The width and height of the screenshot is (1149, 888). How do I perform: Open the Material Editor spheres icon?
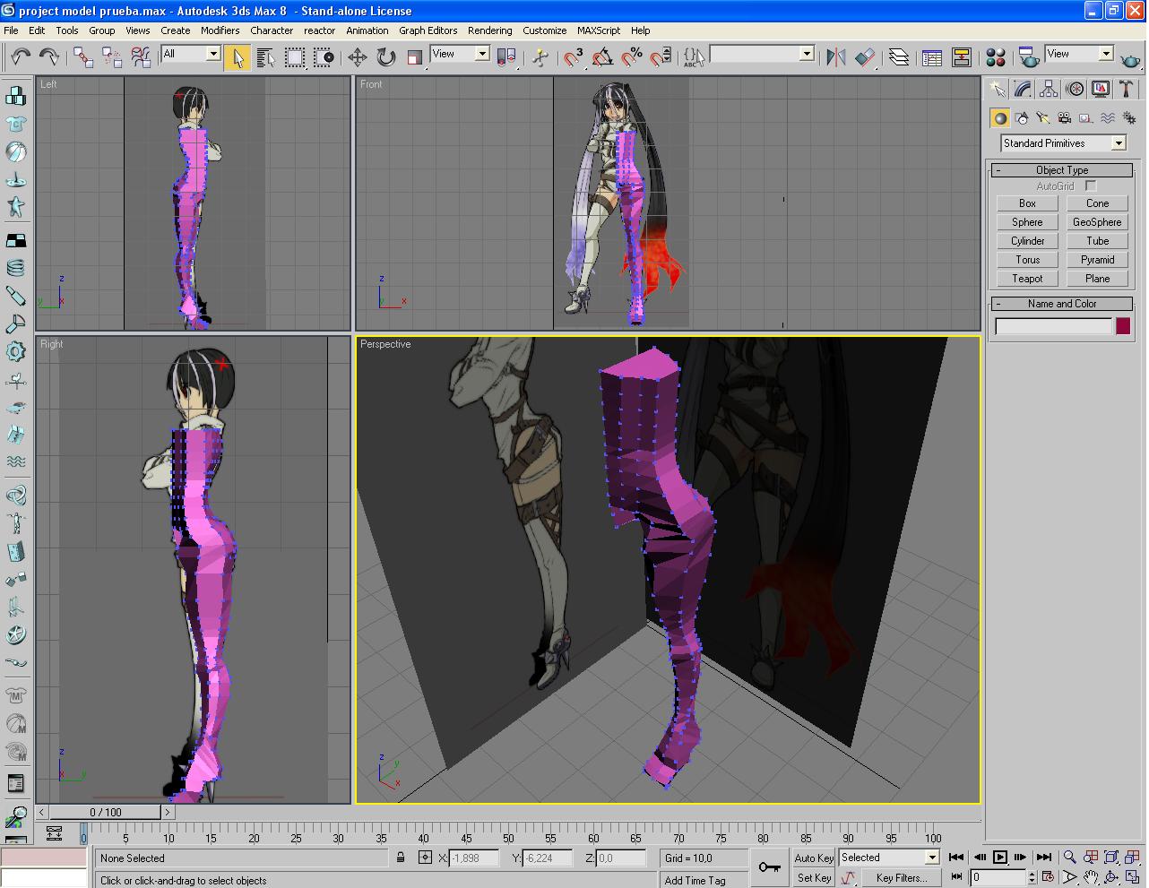(x=996, y=57)
